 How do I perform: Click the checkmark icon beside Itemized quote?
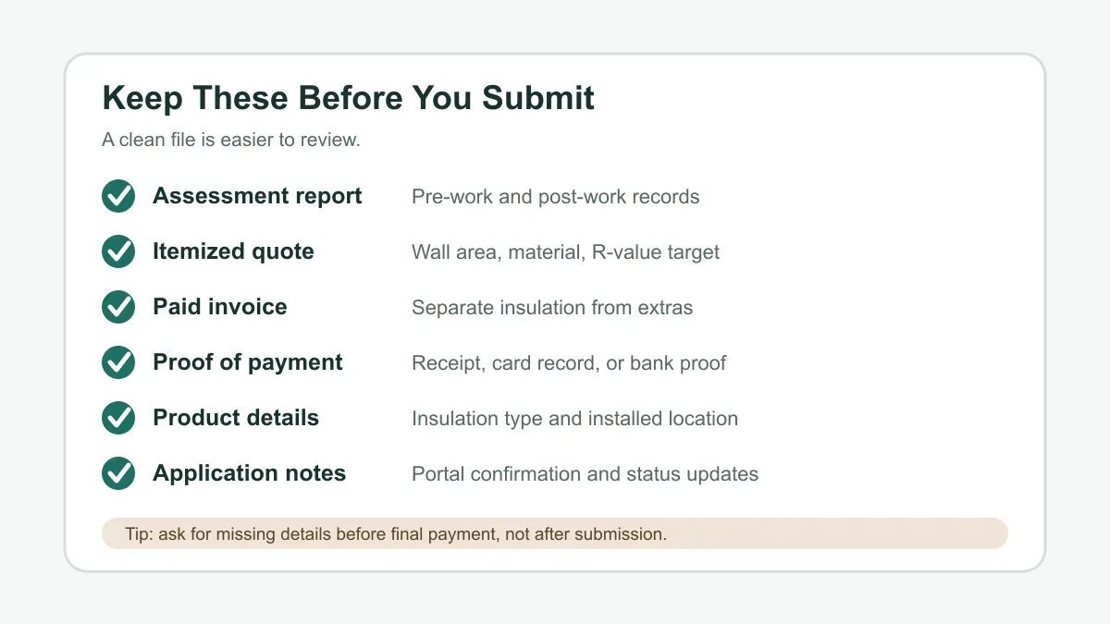(x=118, y=251)
